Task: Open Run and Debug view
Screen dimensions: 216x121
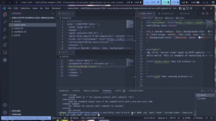Action: pyautogui.click(x=5, y=37)
